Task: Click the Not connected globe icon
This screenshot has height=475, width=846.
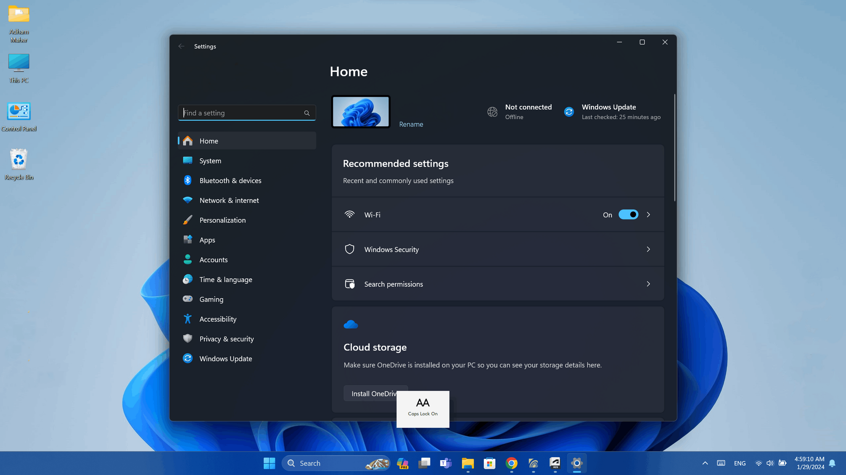Action: pyautogui.click(x=492, y=112)
